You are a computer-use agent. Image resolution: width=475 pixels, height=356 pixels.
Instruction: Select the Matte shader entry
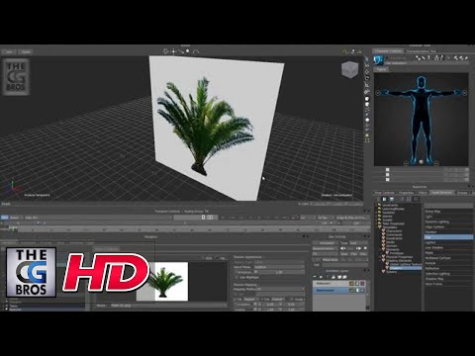[448, 253]
